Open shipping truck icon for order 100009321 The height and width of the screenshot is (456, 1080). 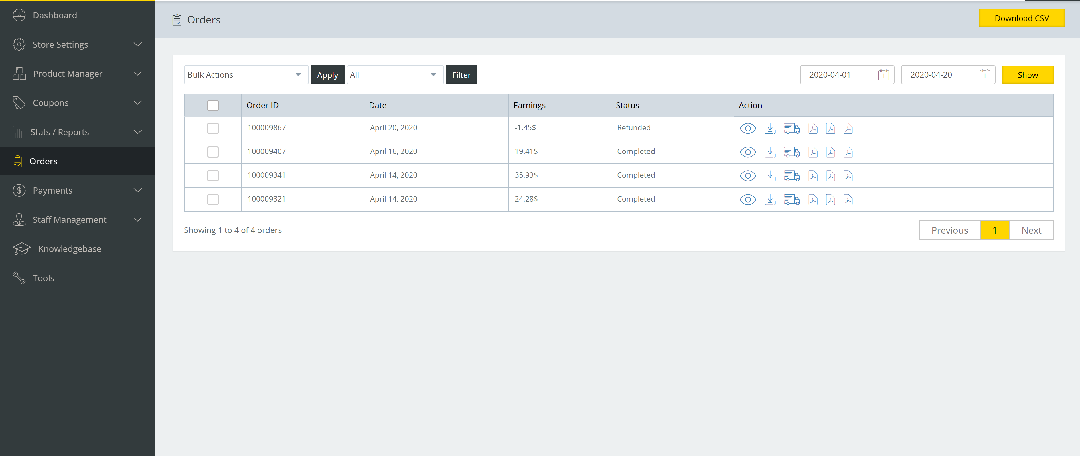point(791,200)
